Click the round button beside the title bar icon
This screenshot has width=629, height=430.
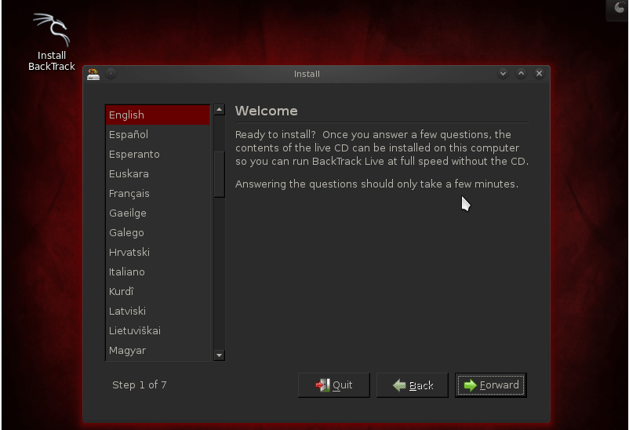click(111, 74)
